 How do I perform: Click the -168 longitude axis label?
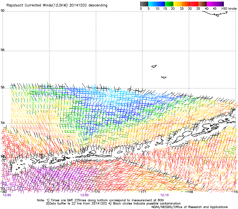coord(189,192)
